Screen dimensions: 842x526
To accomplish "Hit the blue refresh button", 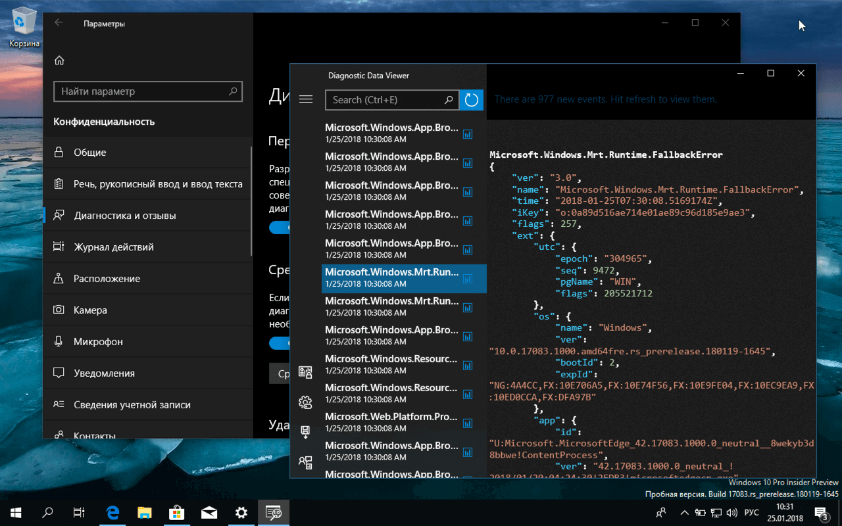I will tap(471, 100).
